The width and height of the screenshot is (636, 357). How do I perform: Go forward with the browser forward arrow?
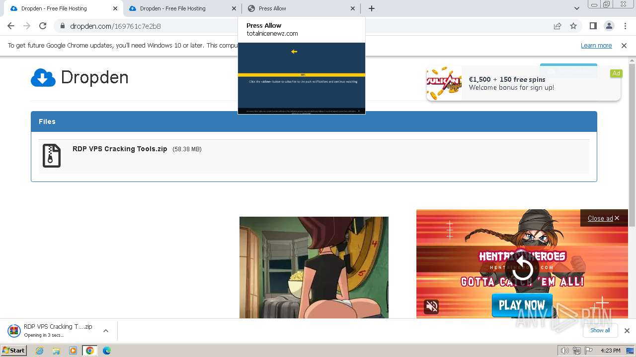click(x=27, y=26)
